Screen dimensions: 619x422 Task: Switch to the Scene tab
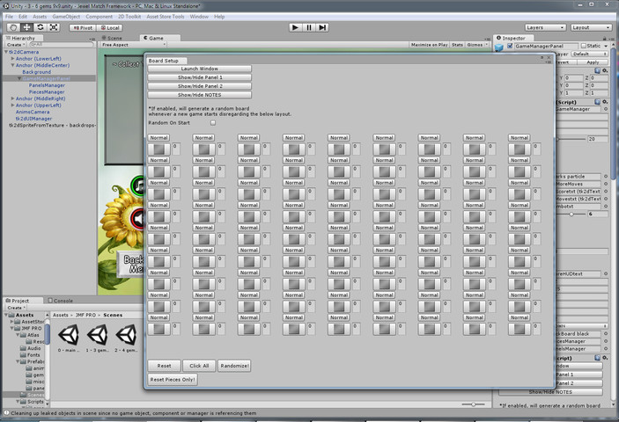(113, 38)
